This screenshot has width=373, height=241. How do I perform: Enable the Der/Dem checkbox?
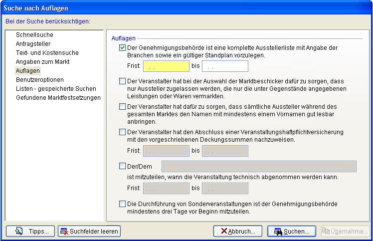tap(123, 166)
